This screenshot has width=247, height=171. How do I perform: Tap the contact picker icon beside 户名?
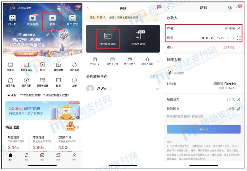click(x=239, y=28)
